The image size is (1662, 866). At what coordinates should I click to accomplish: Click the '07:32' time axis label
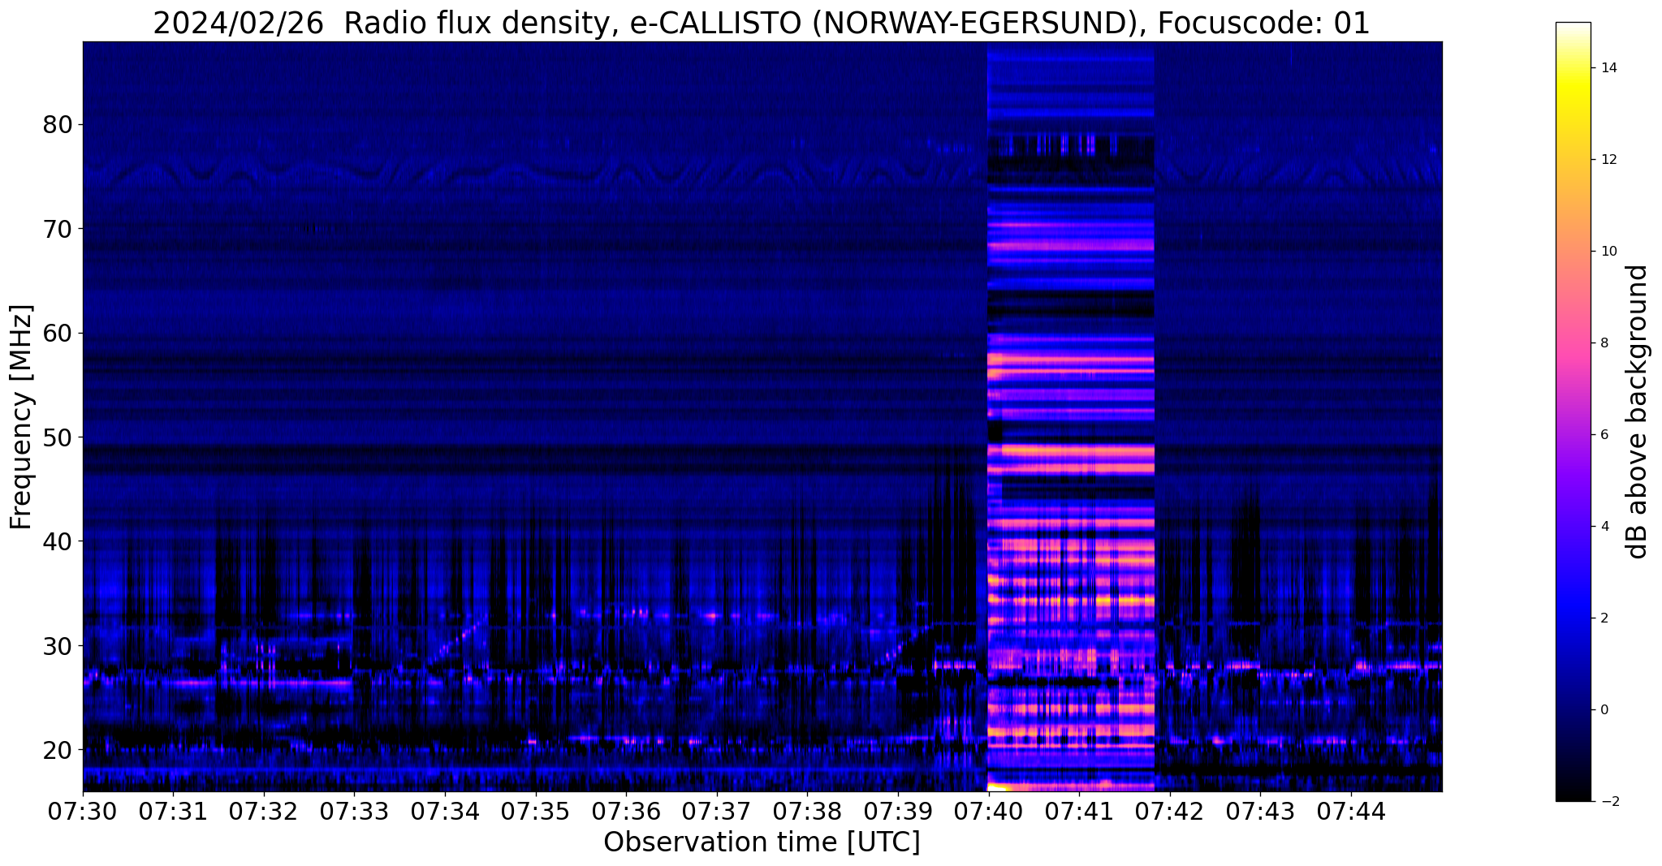[264, 812]
